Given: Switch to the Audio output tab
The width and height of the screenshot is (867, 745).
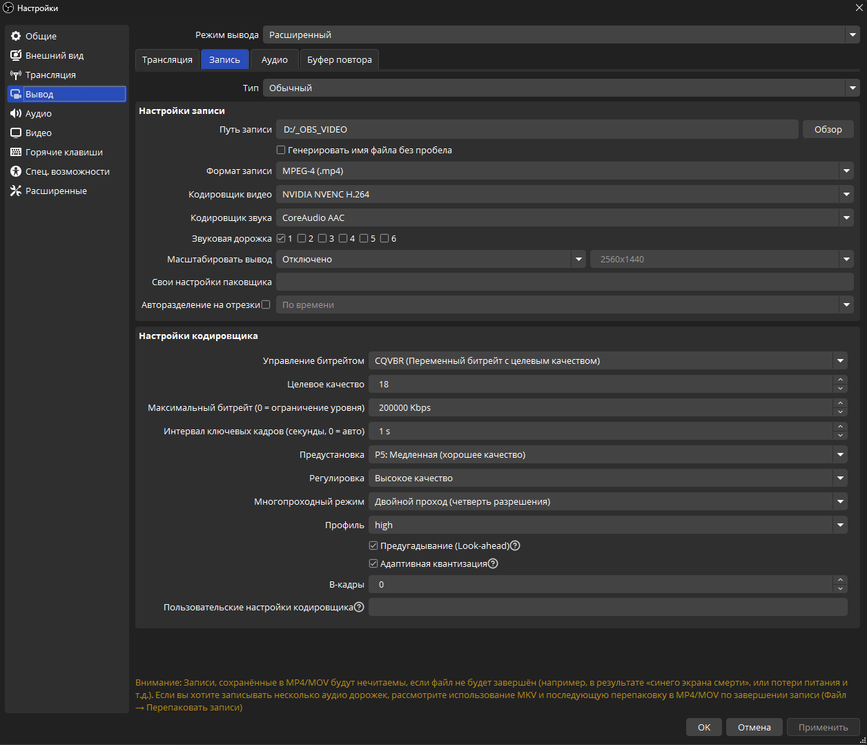Looking at the screenshot, I should (x=274, y=60).
